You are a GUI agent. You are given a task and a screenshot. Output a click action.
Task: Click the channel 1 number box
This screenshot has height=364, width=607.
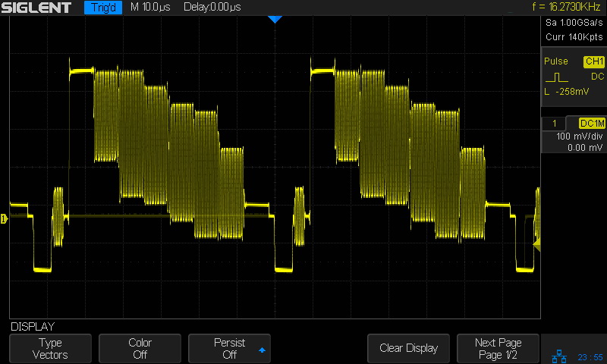(555, 124)
